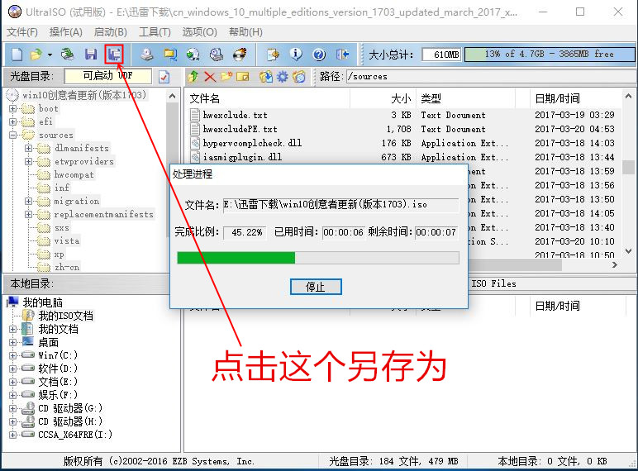This screenshot has height=471, width=638.
Task: Select the hwexclude.txt file row
Action: (x=402, y=115)
